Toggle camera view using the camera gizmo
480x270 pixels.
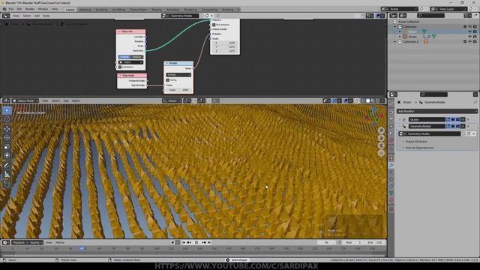[x=381, y=145]
